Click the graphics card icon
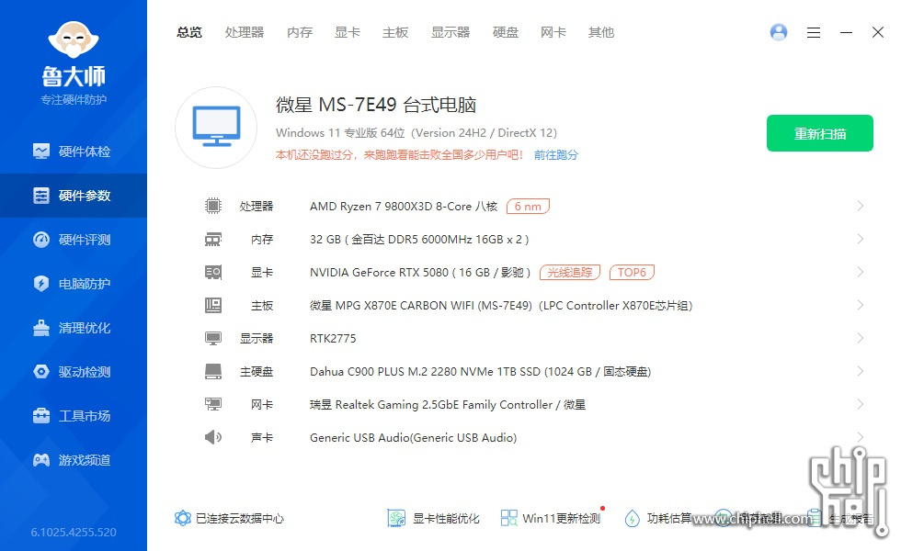This screenshot has height=551, width=901. tap(213, 272)
